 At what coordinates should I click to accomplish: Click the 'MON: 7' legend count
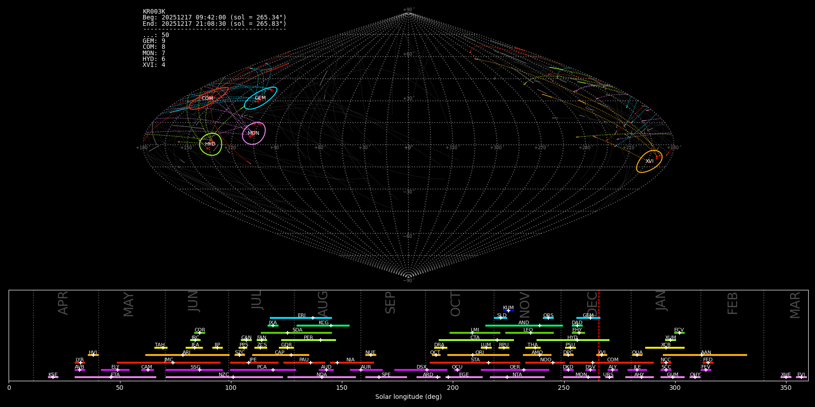154,53
